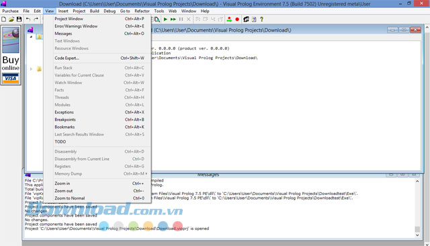Open the Edit menu
The image size is (430, 246).
(x=38, y=11)
